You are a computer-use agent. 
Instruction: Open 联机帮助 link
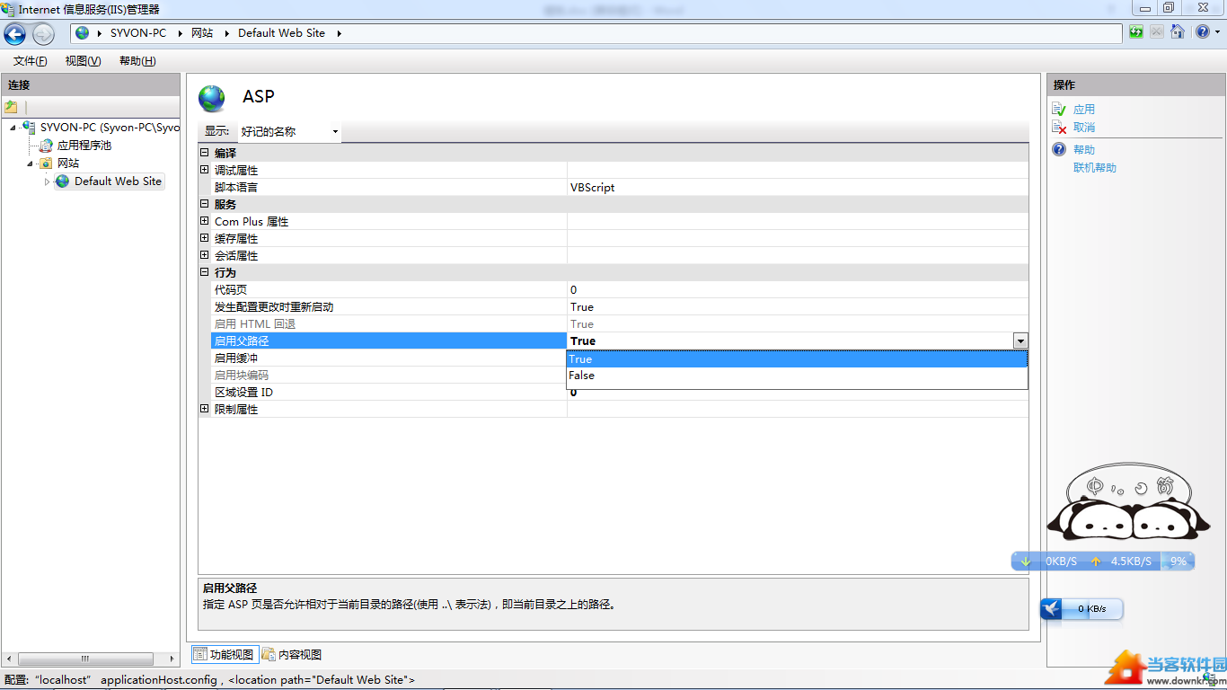coord(1095,168)
